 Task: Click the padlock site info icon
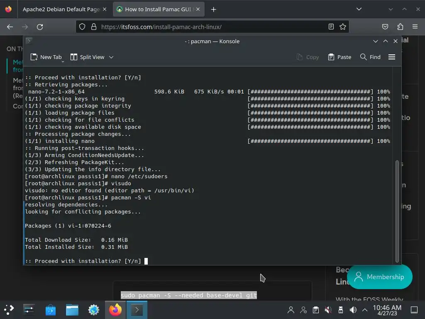pyautogui.click(x=94, y=27)
